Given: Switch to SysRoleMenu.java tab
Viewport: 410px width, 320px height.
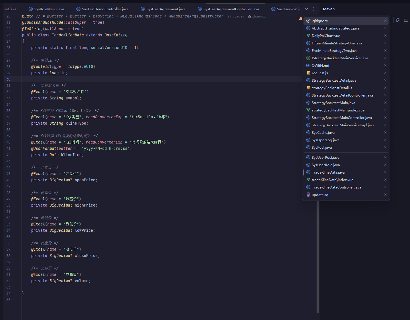Looking at the screenshot, I should pyautogui.click(x=46, y=9).
